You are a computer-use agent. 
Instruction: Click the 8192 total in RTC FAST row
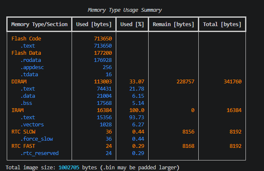point(235,146)
